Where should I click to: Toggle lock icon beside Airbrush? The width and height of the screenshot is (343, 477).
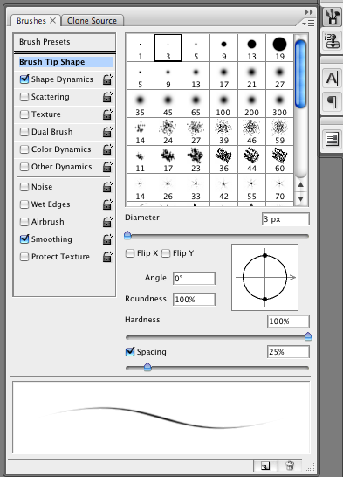(x=107, y=222)
